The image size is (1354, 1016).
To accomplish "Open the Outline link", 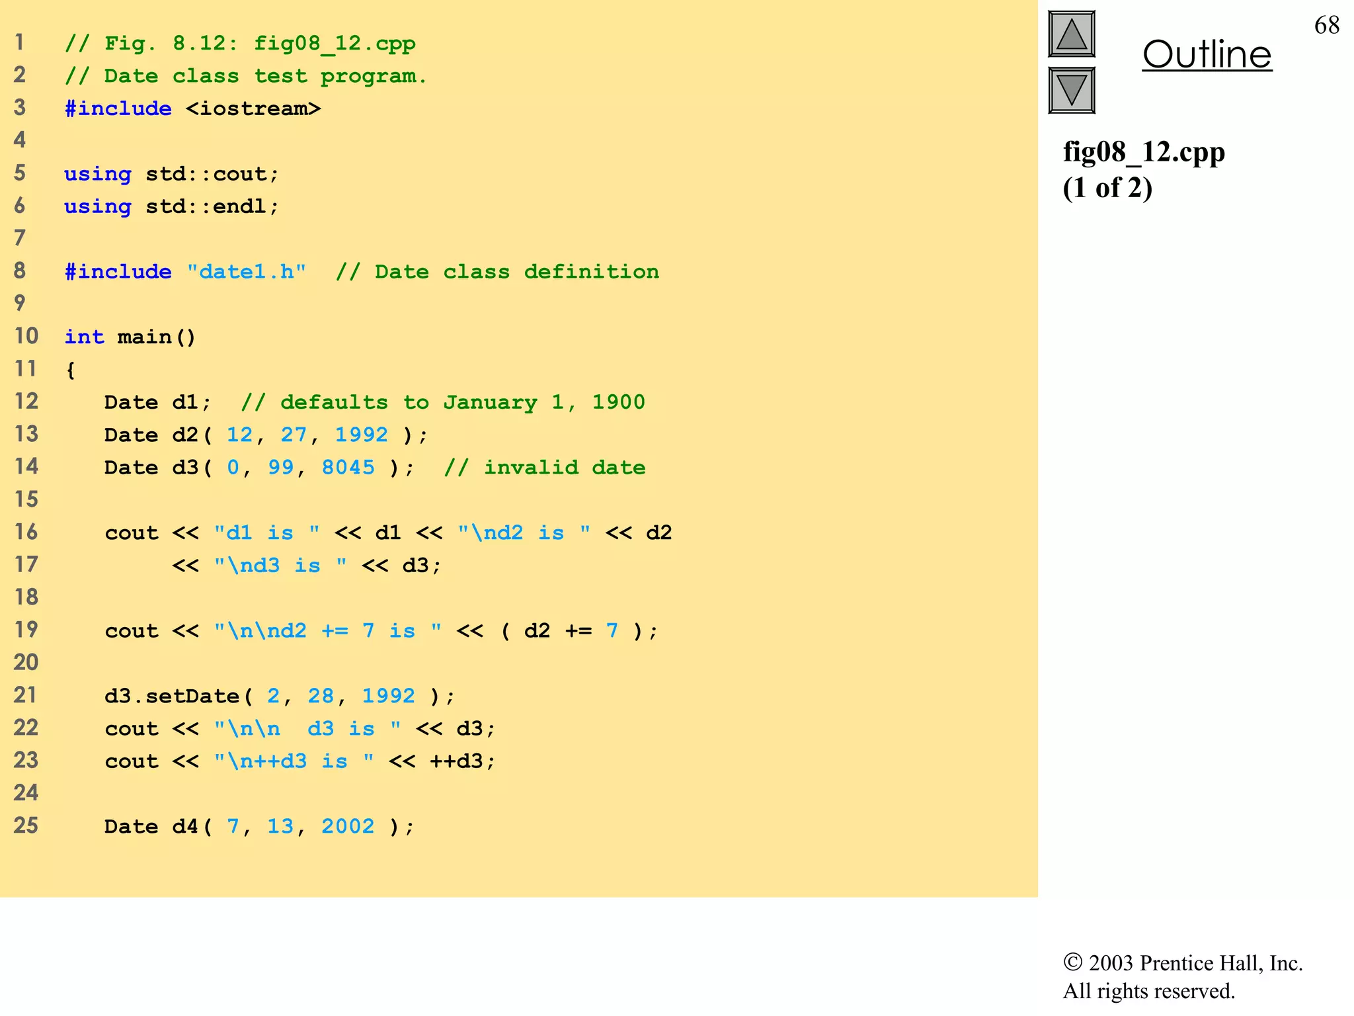I will (1207, 54).
